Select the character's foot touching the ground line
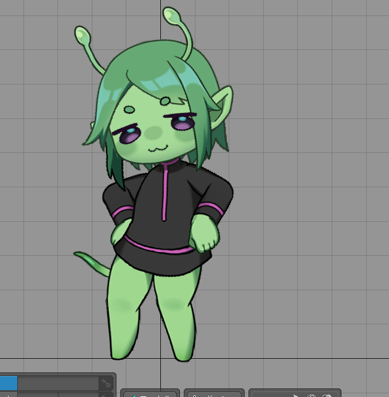This screenshot has height=397, width=389. (184, 354)
